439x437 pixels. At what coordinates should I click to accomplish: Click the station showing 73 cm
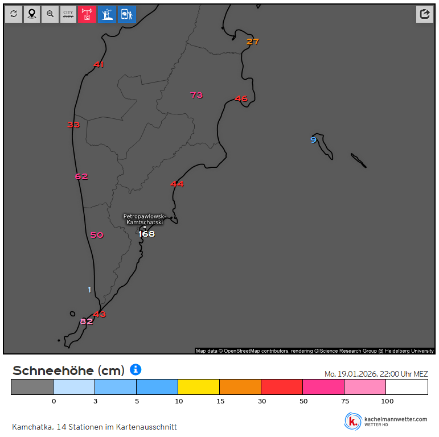point(196,95)
